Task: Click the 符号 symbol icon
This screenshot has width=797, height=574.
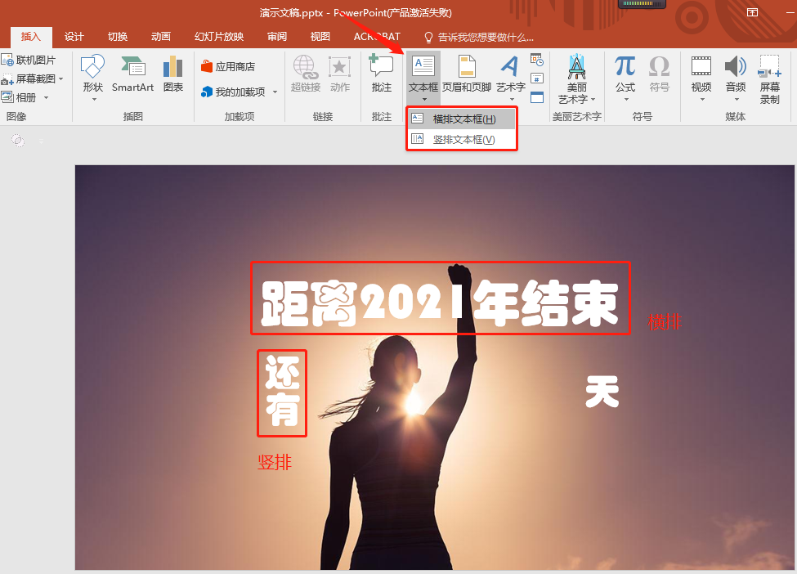Action: [x=659, y=66]
